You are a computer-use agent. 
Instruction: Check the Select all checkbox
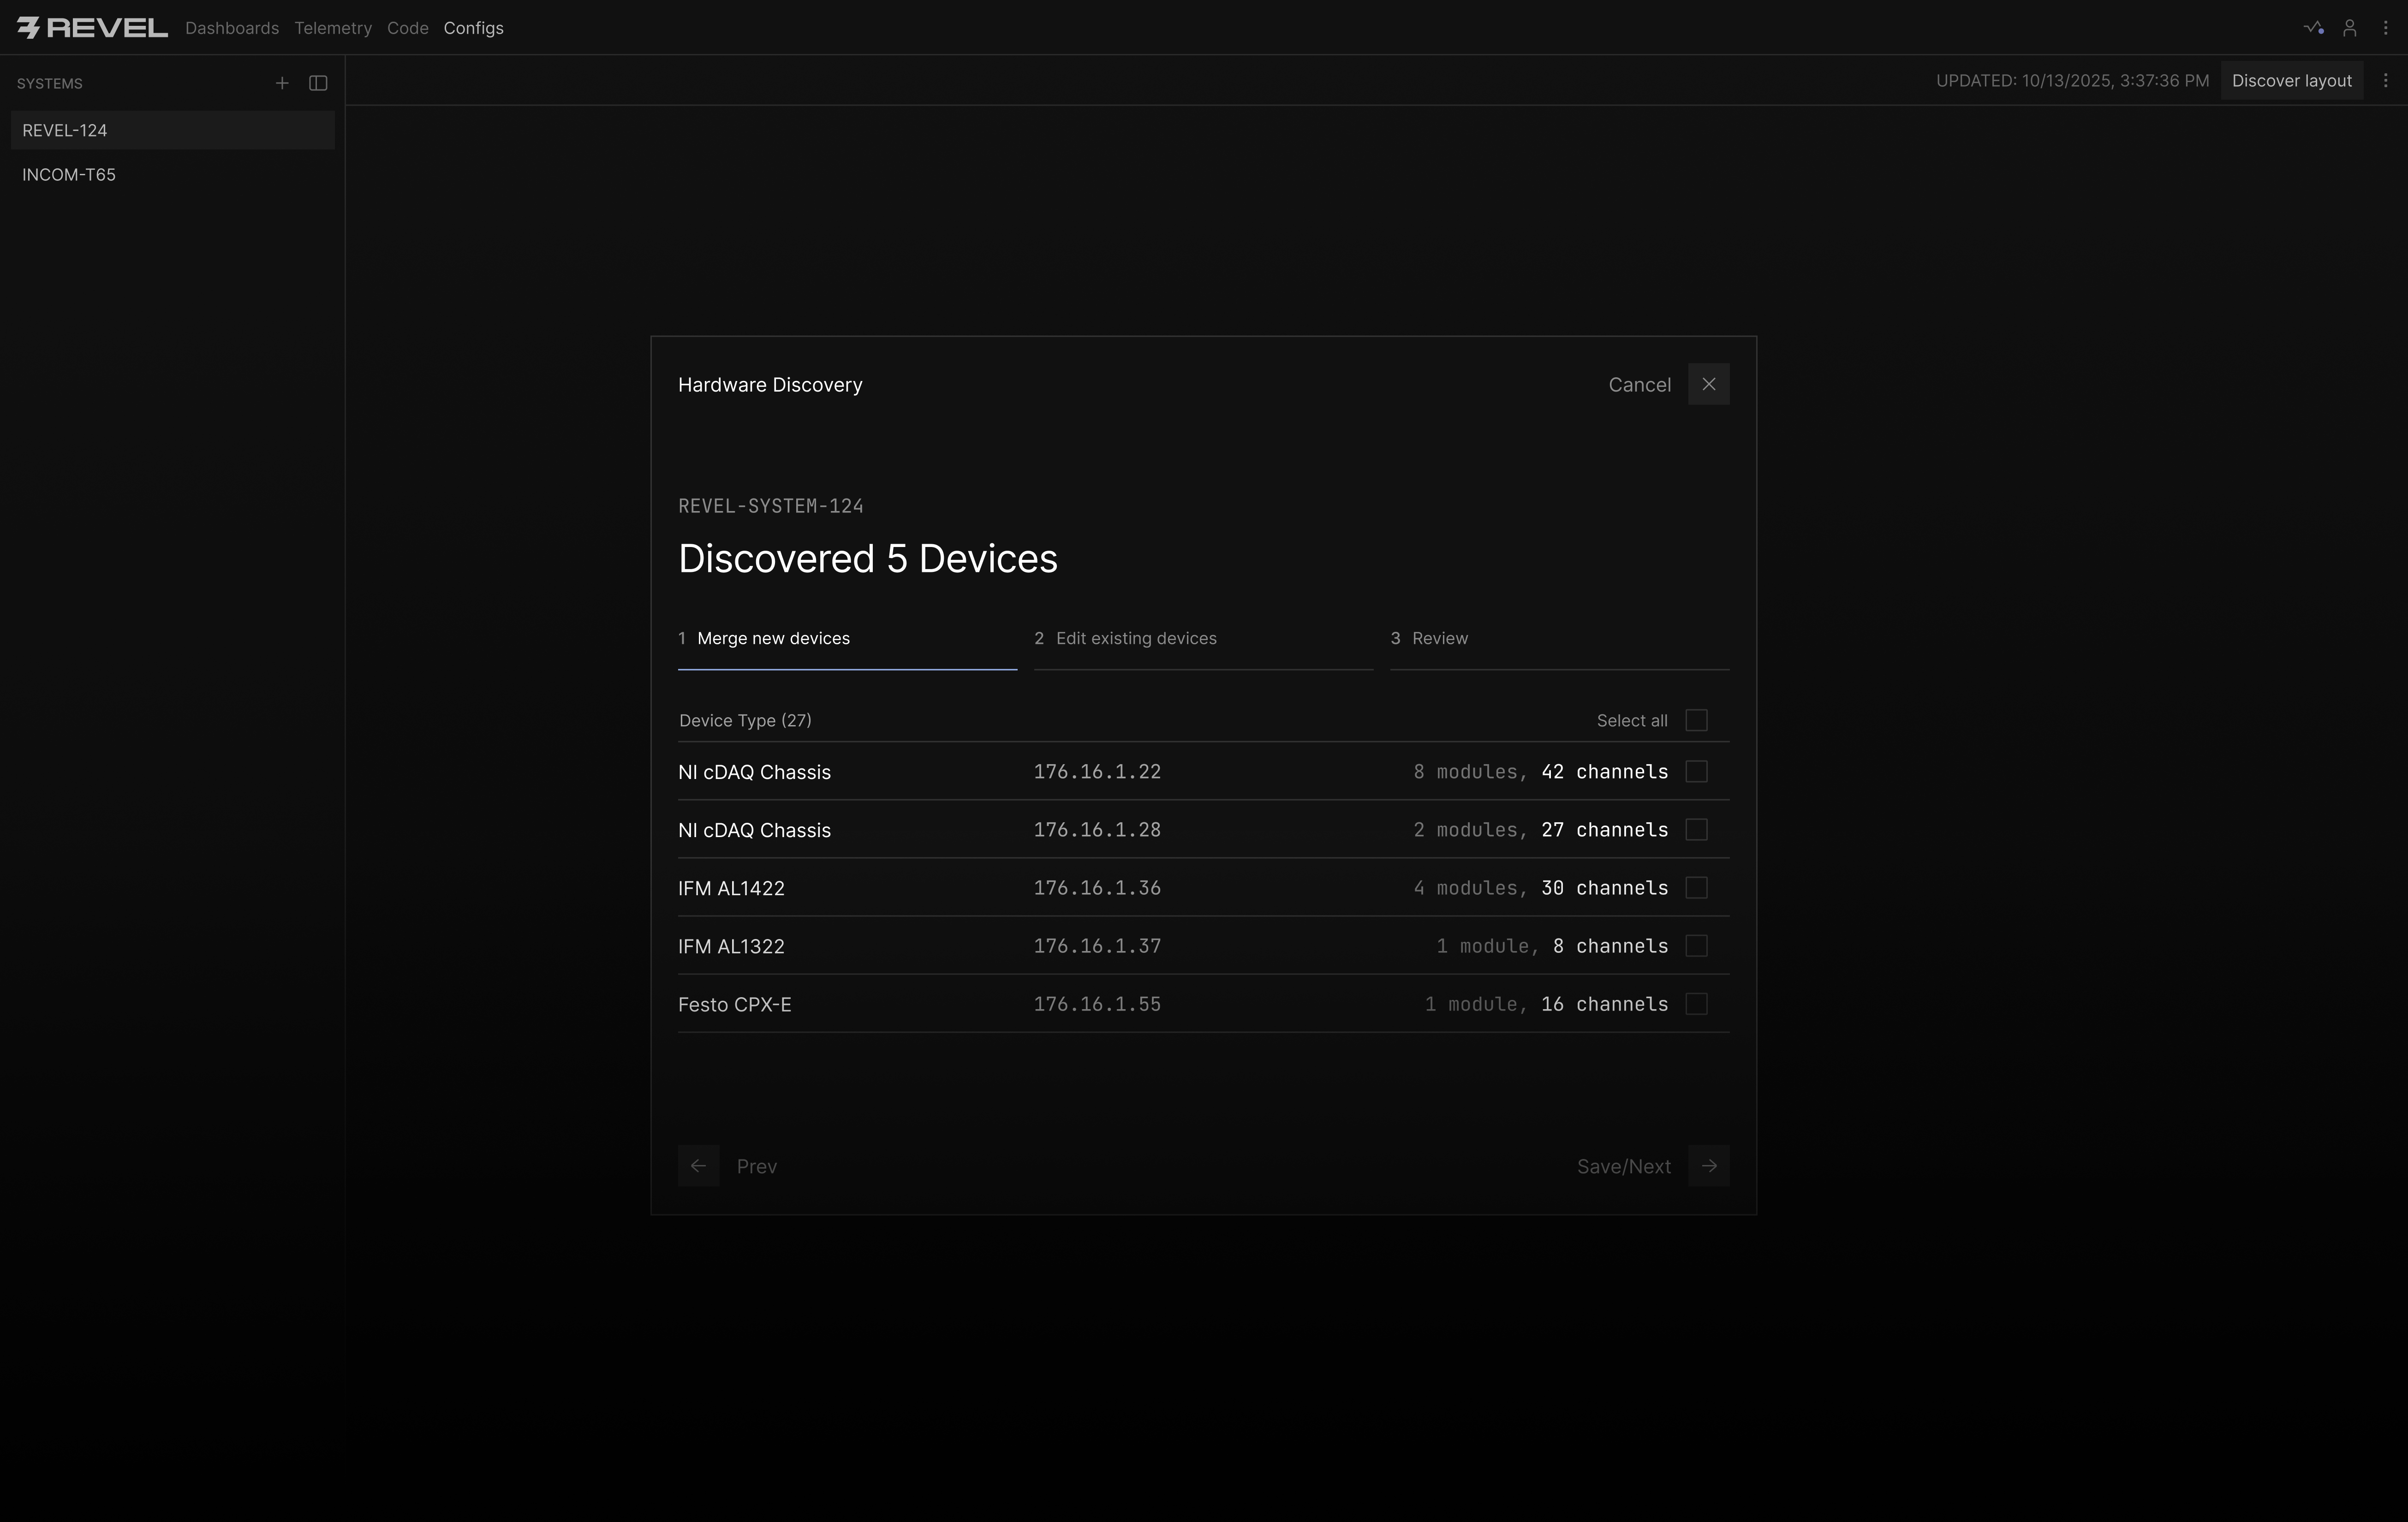[1696, 720]
